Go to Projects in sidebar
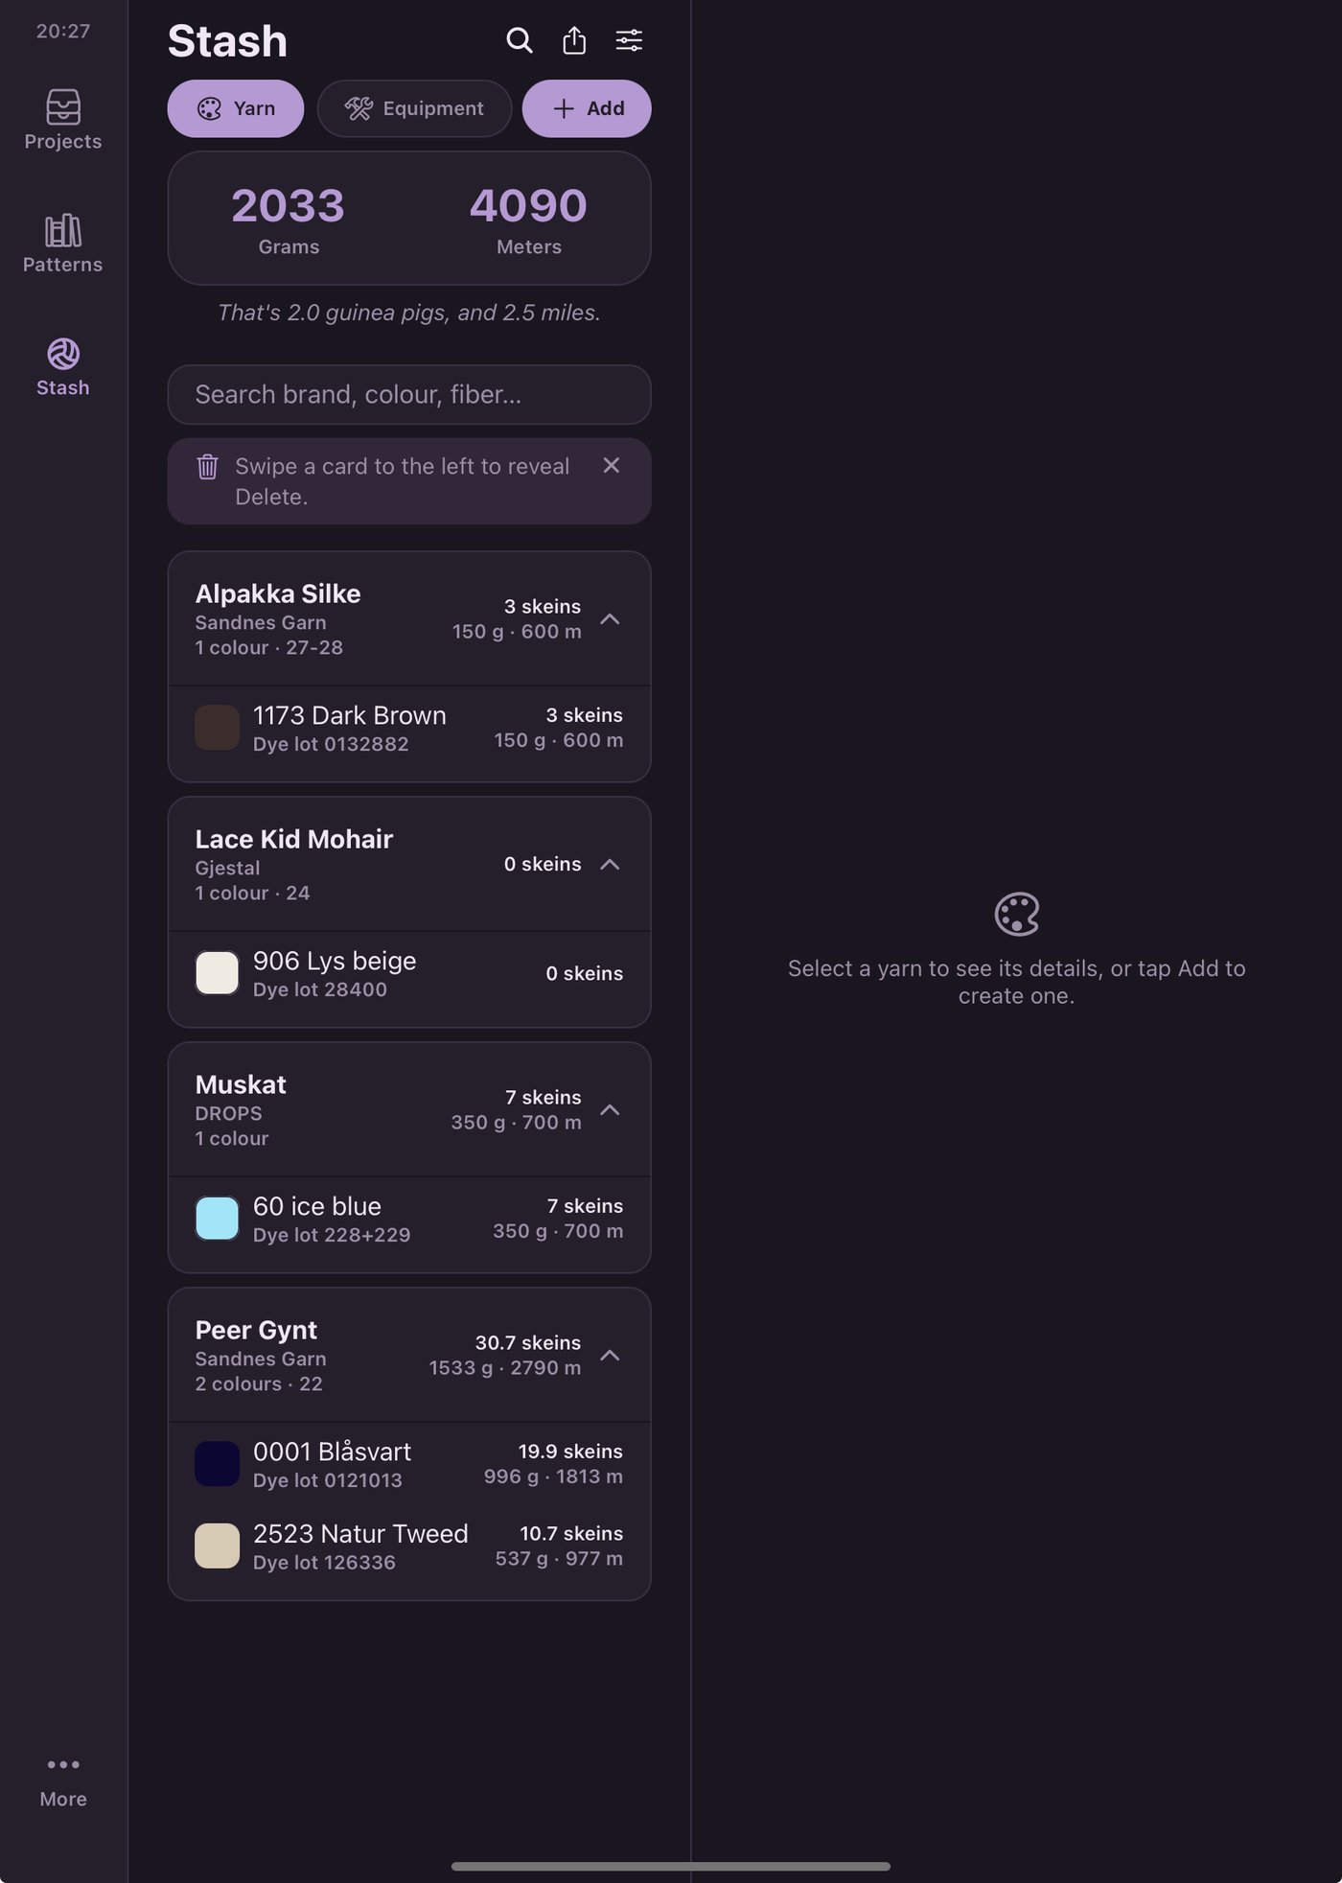This screenshot has width=1342, height=1883. (63, 120)
